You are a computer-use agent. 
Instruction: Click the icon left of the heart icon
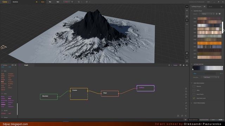pos(217,14)
